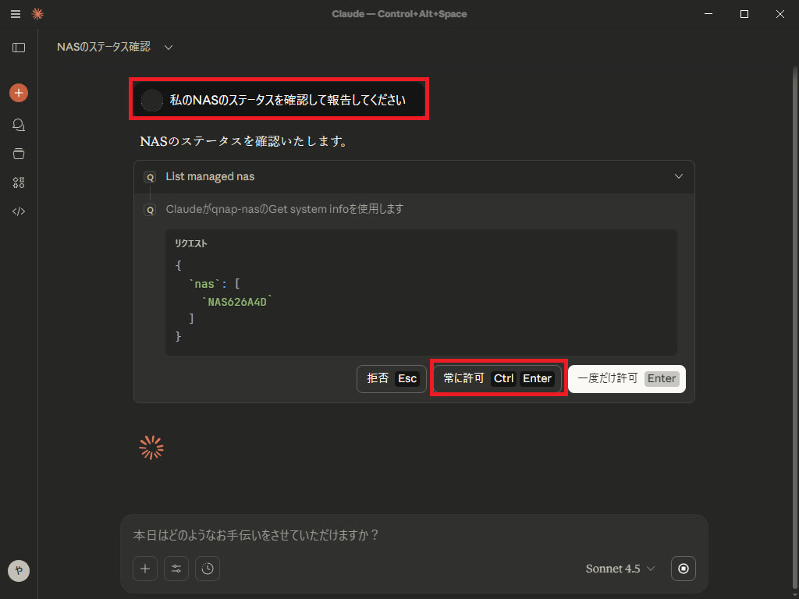
Task: Open the hamburger menu in title bar
Action: 16,14
